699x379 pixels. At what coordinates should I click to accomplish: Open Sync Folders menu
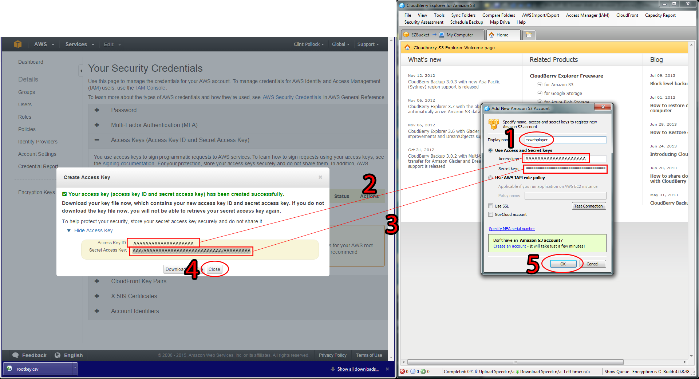coord(463,15)
